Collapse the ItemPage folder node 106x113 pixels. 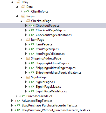pyautogui.click(x=22, y=40)
